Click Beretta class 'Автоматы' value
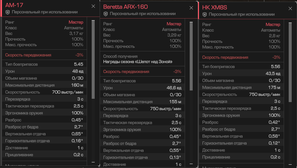This screenshot has height=168, width=297. pyautogui.click(x=172, y=30)
